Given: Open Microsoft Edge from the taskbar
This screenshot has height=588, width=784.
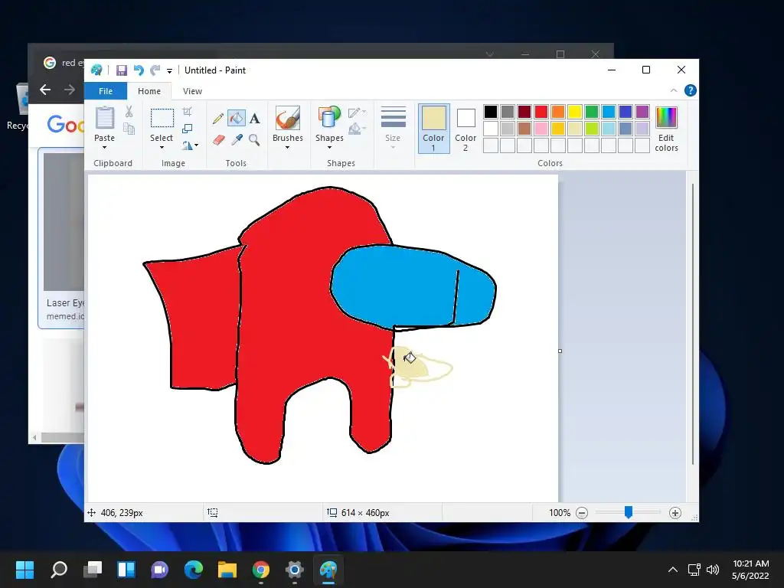Looking at the screenshot, I should pyautogui.click(x=194, y=570).
